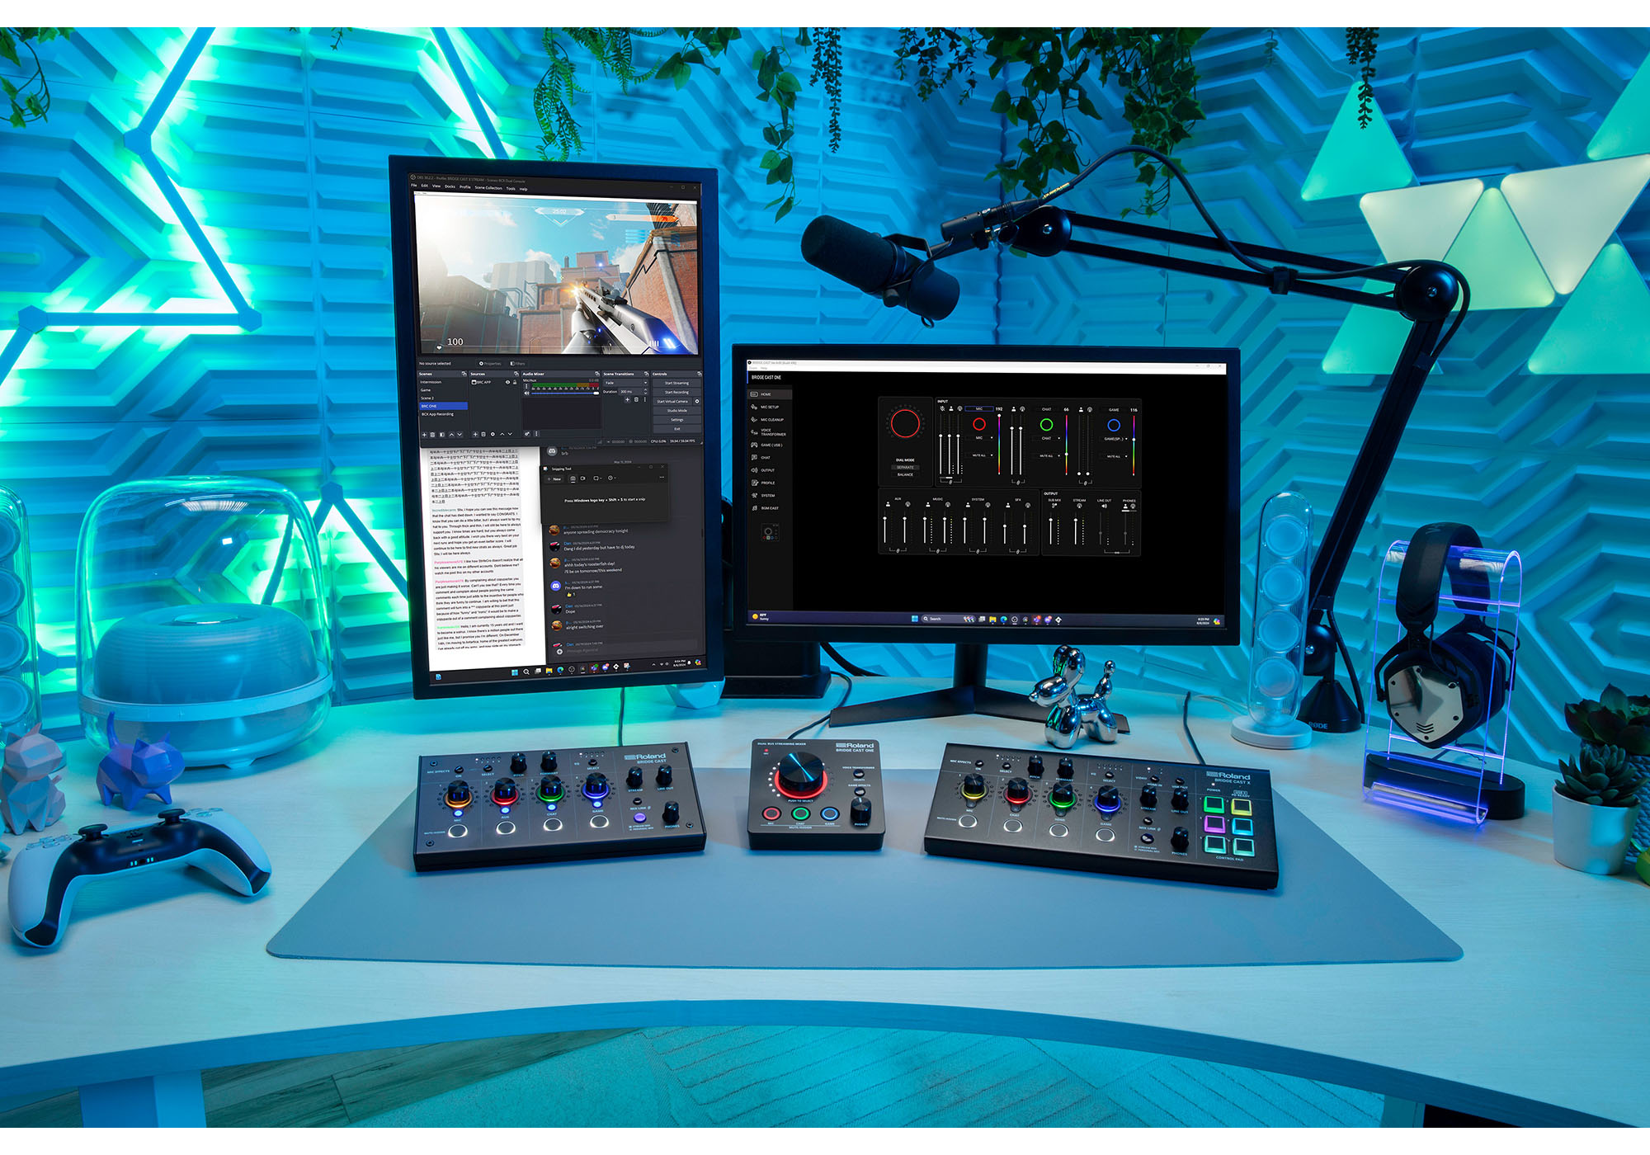Open snip shape mode dropdown in Snipping Tool
Image resolution: width=1650 pixels, height=1155 pixels.
597,478
